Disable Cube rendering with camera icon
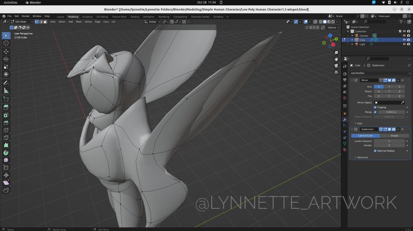 pyautogui.click(x=408, y=40)
